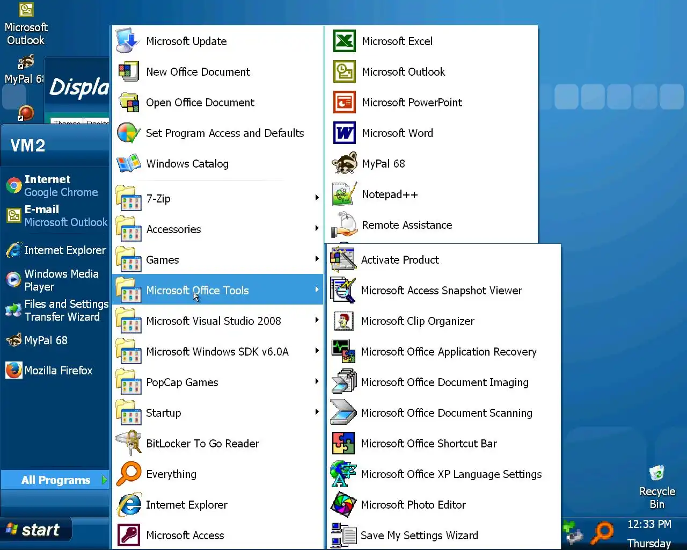Screen dimensions: 687x550
Task: Click the Remote Assistance icon
Action: point(345,225)
